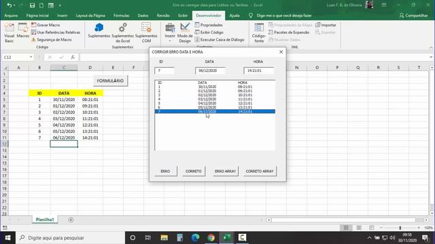This screenshot has height=244, width=435.
Task: Click Exibir Código
Action: pyautogui.click(x=209, y=33)
